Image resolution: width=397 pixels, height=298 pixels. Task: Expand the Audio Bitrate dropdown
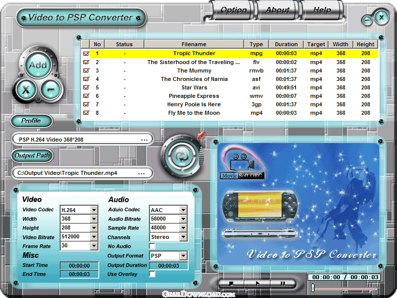[183, 219]
